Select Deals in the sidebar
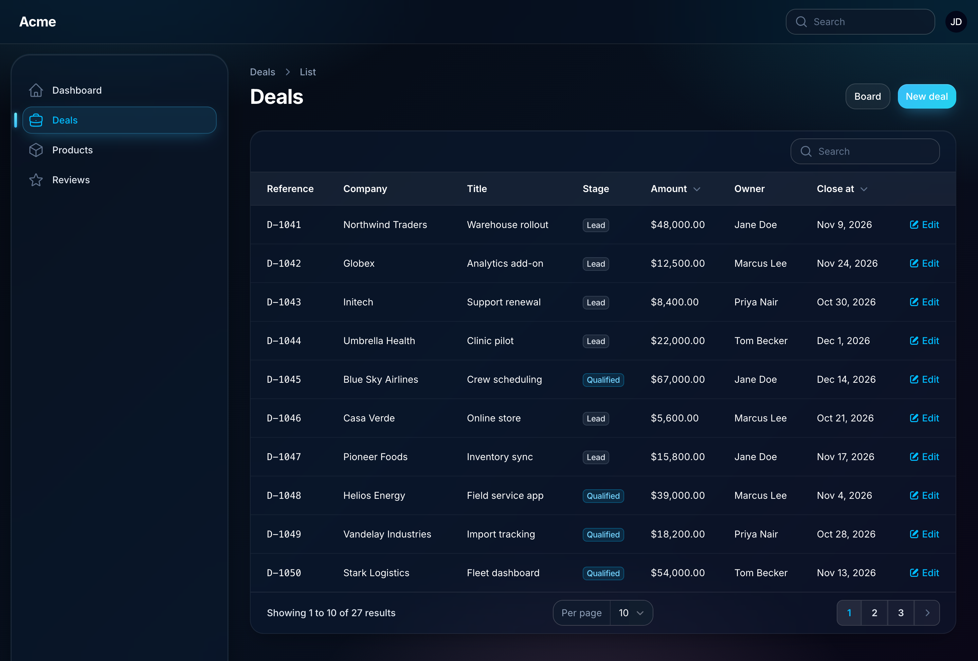This screenshot has width=978, height=661. [x=120, y=120]
